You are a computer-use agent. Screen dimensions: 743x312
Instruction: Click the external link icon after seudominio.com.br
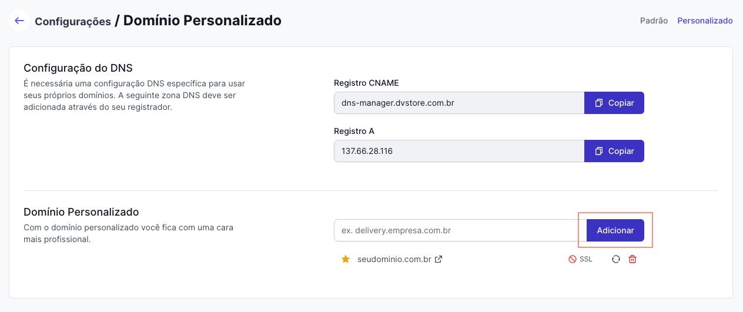[x=439, y=259]
